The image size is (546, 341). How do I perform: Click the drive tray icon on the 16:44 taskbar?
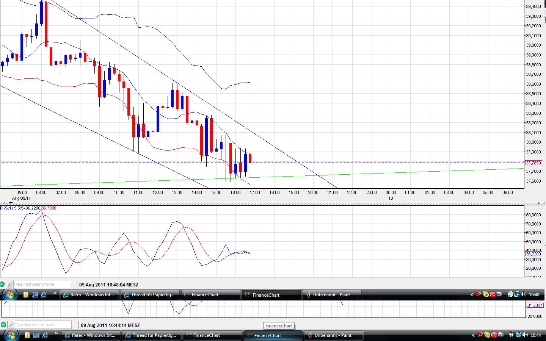pyautogui.click(x=501, y=335)
